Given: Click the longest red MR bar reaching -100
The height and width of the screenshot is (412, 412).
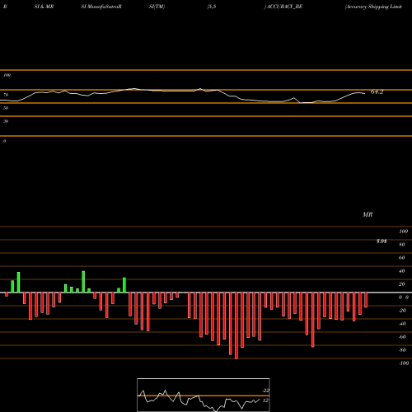Looking at the screenshot, I should (236, 325).
